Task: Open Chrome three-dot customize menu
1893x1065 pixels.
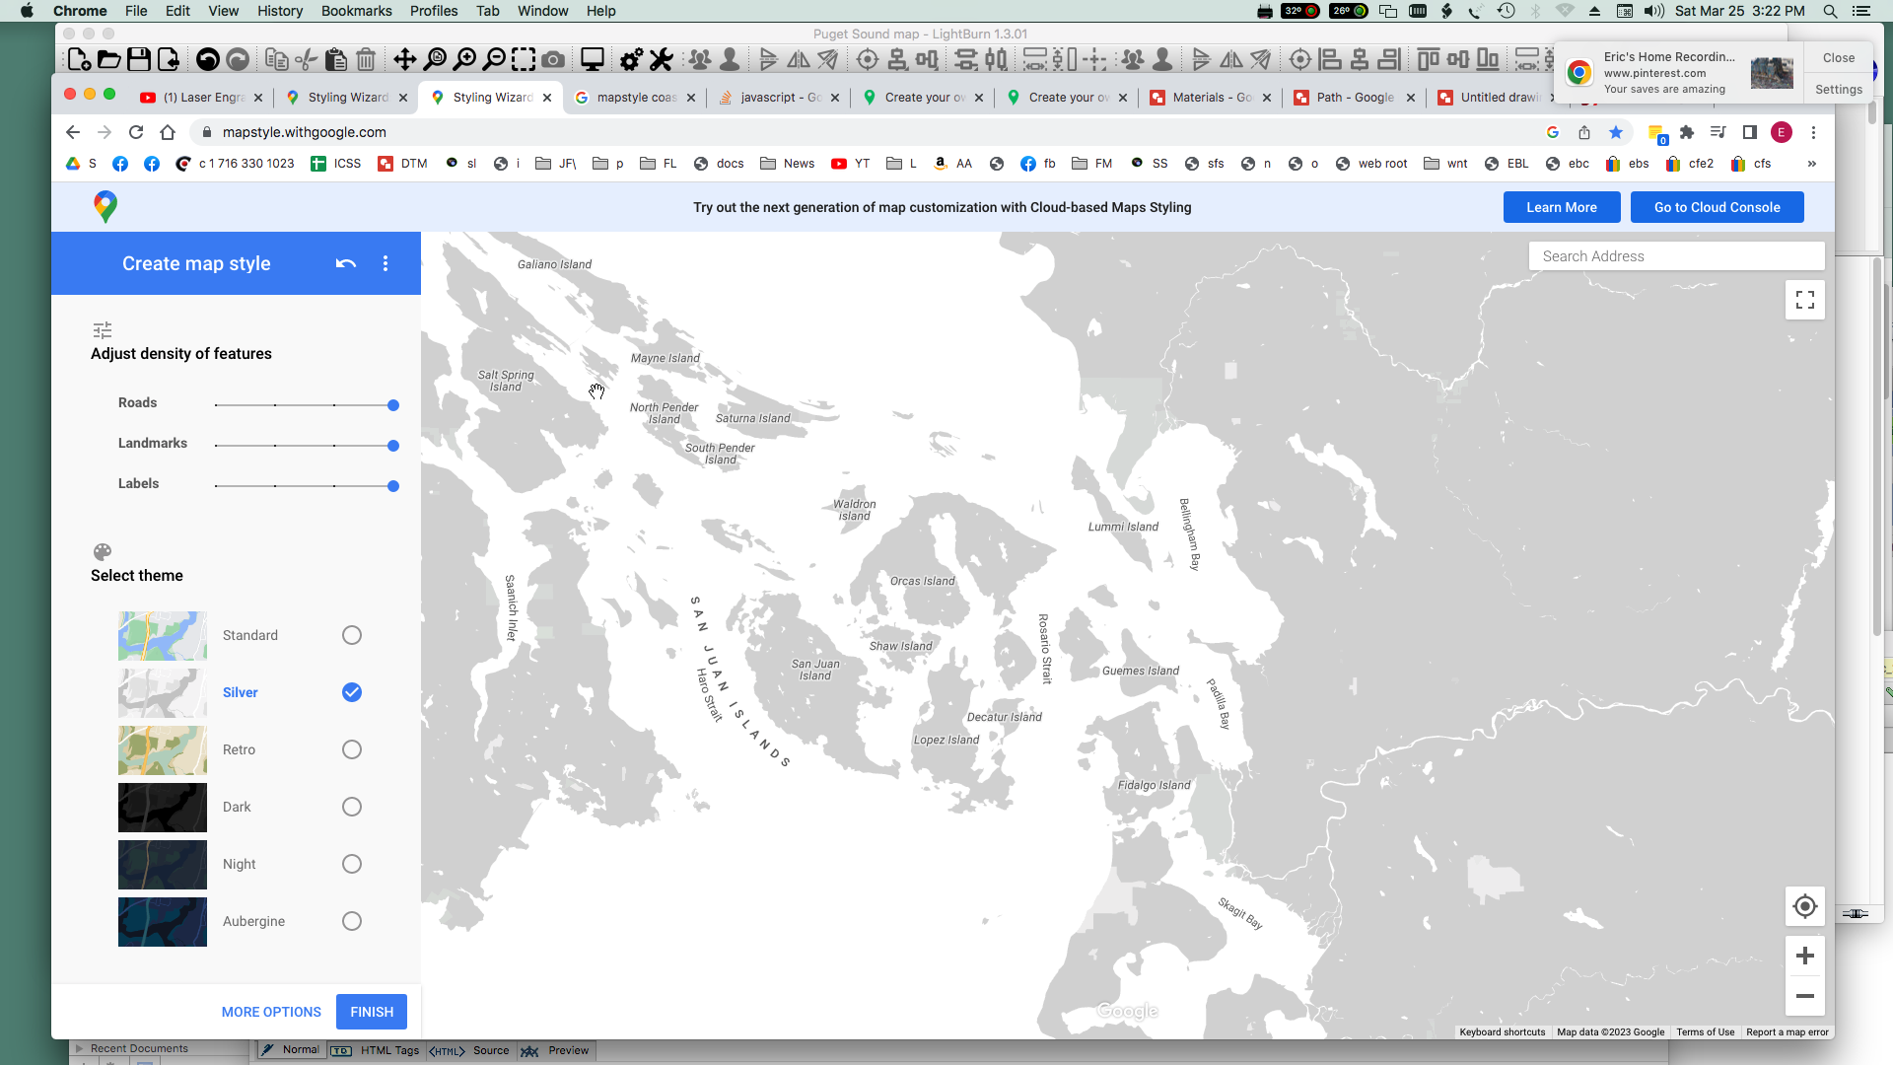Action: [x=1813, y=132]
